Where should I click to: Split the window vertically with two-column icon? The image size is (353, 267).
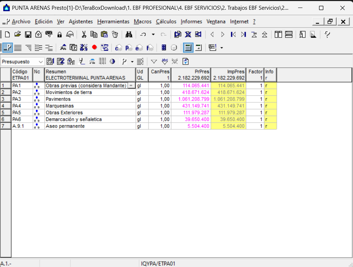coord(278,35)
